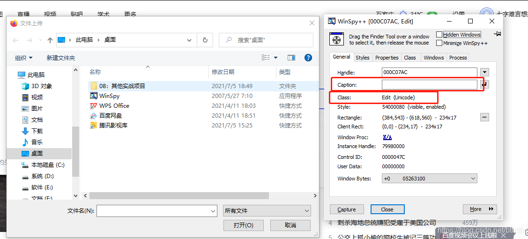Click the Handle value field
The width and height of the screenshot is (528, 239).
429,72
